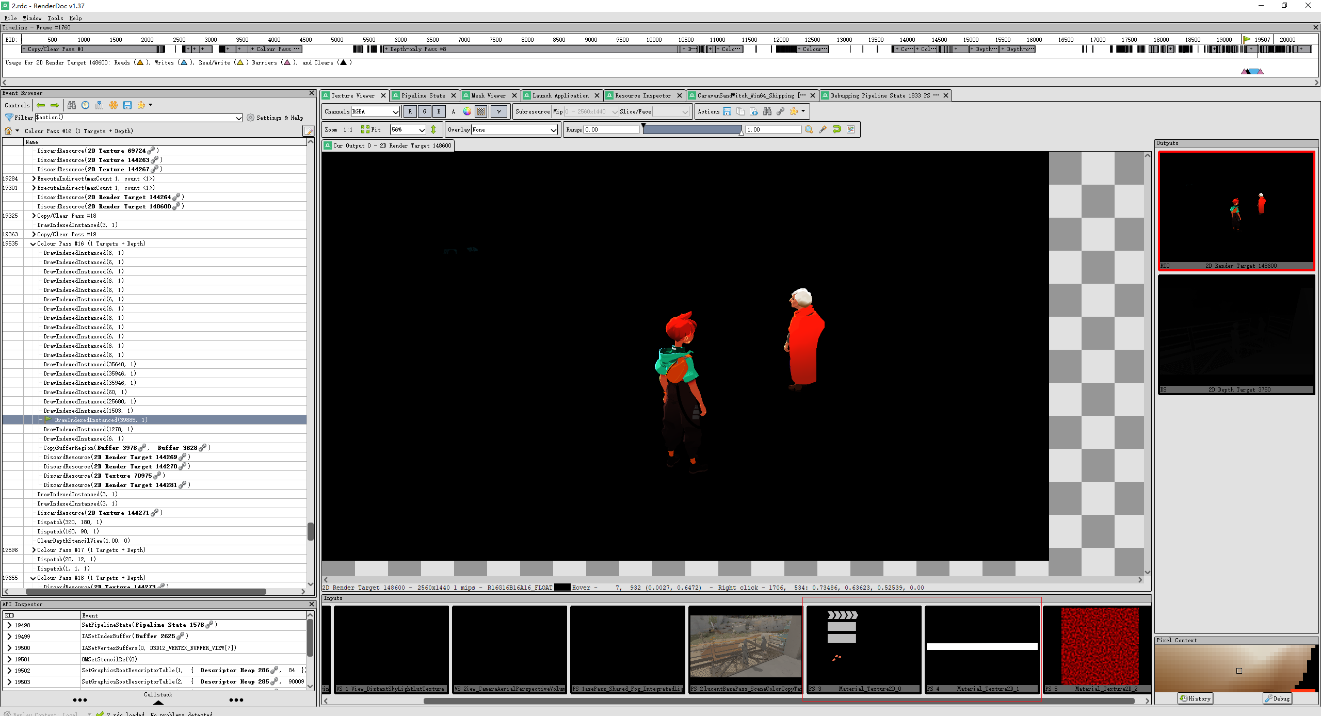Expand Colour Pass #17 tree node

pyautogui.click(x=34, y=550)
